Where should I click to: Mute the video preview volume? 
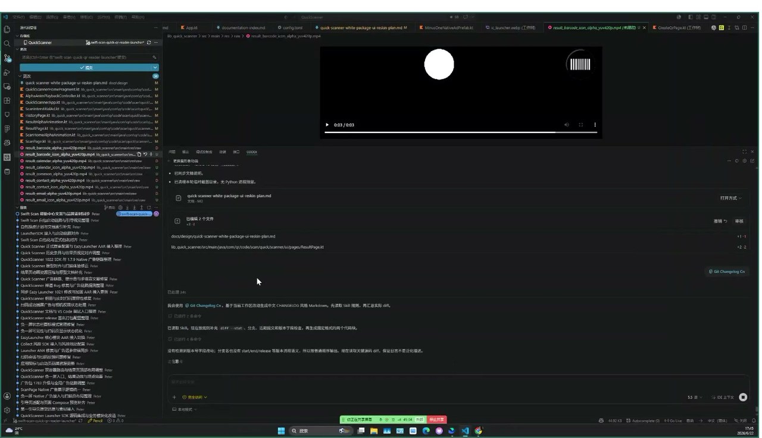[566, 125]
